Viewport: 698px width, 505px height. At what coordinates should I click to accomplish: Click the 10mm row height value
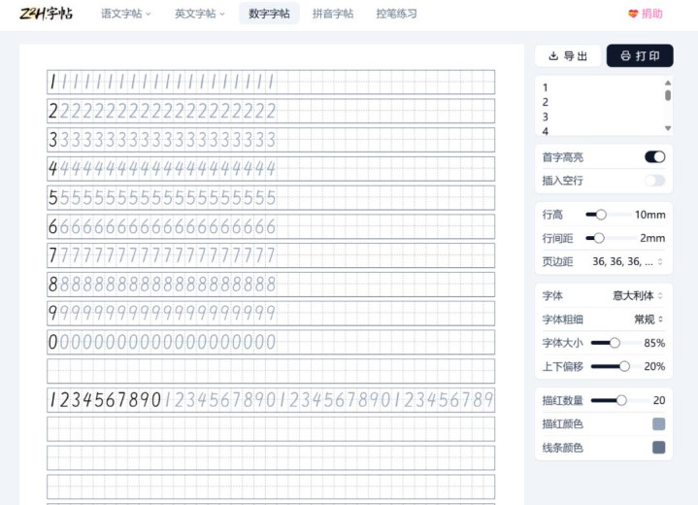[649, 215]
